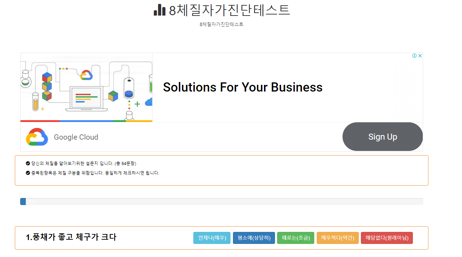Pick 해당없다(원래아님) answer

coord(387,238)
